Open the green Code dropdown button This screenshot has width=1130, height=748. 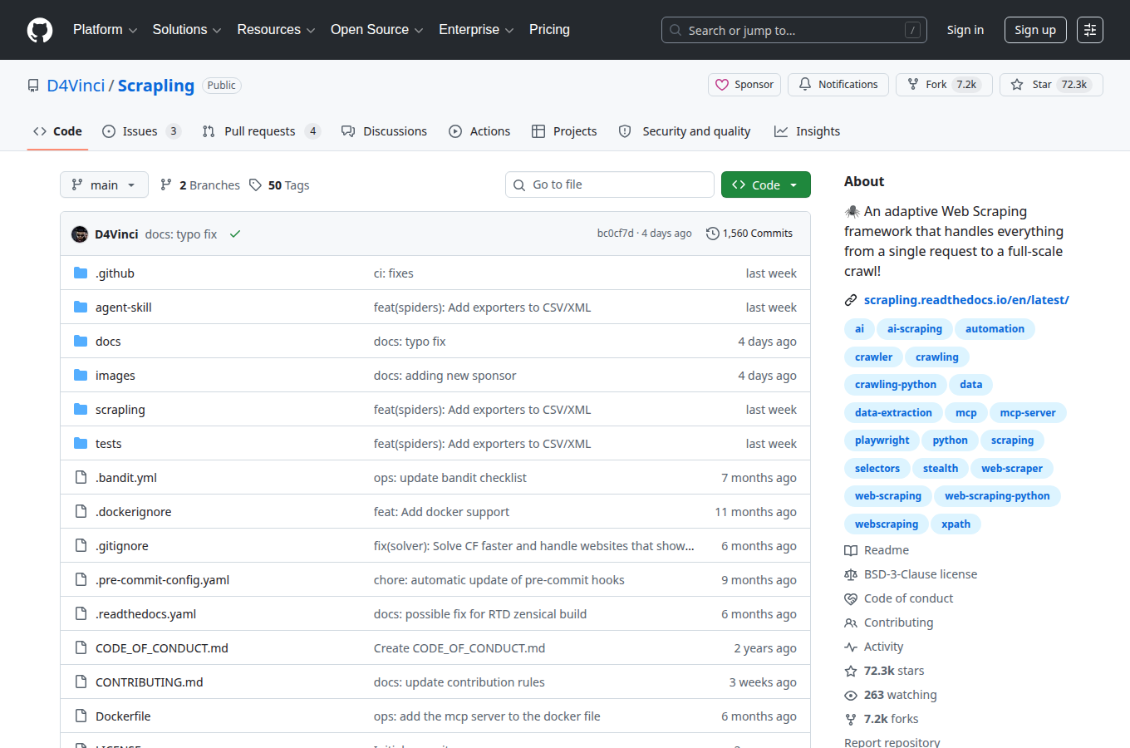(x=766, y=185)
